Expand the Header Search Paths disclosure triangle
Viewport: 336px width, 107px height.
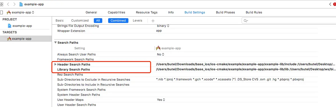[x=56, y=64]
